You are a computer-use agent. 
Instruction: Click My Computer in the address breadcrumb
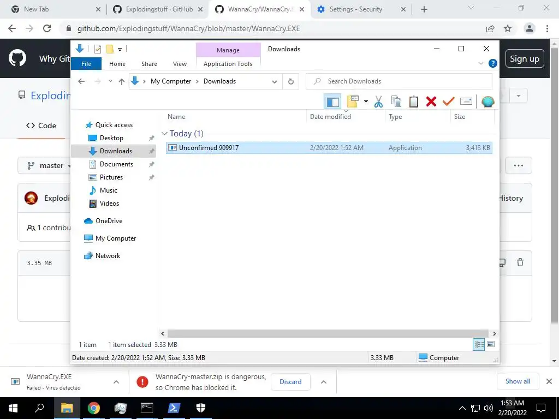pyautogui.click(x=171, y=82)
